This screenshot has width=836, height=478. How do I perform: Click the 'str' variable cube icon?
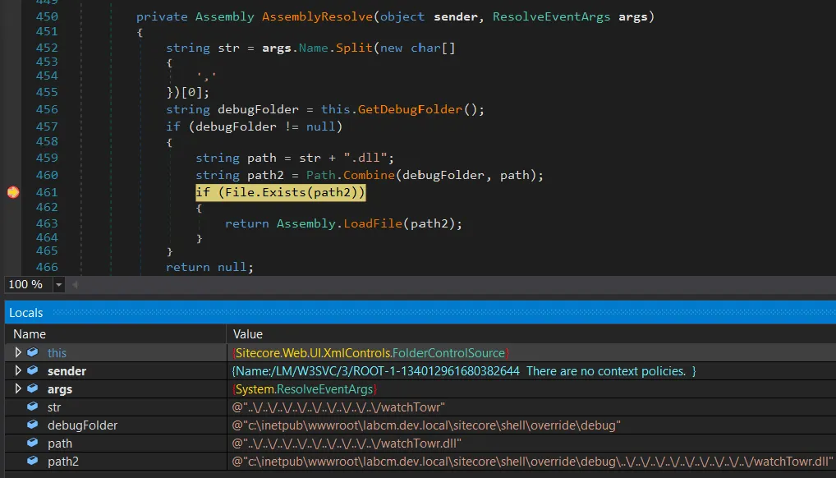(x=32, y=407)
